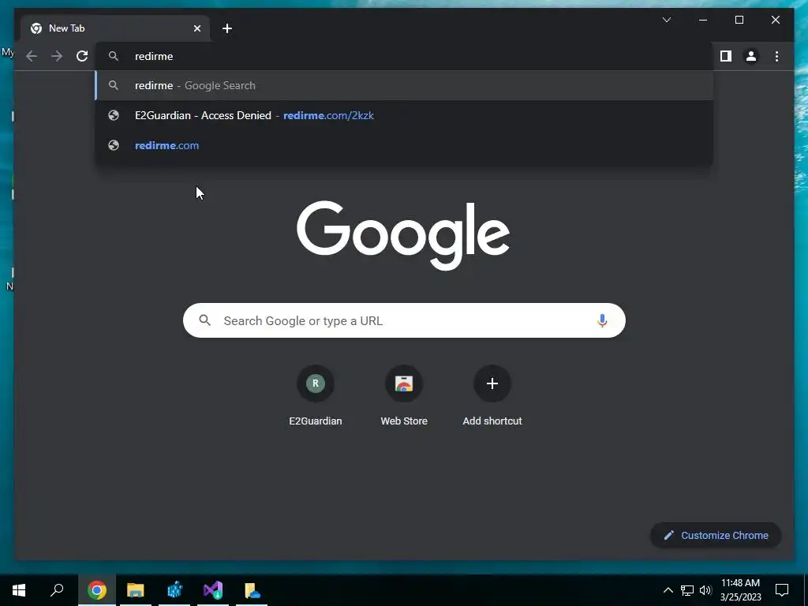The width and height of the screenshot is (808, 606).
Task: Open the Web Store shortcut
Action: [404, 396]
